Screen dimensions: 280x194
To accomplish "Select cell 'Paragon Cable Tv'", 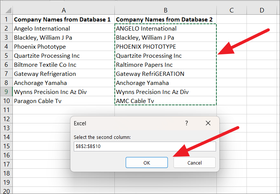I will [64, 101].
